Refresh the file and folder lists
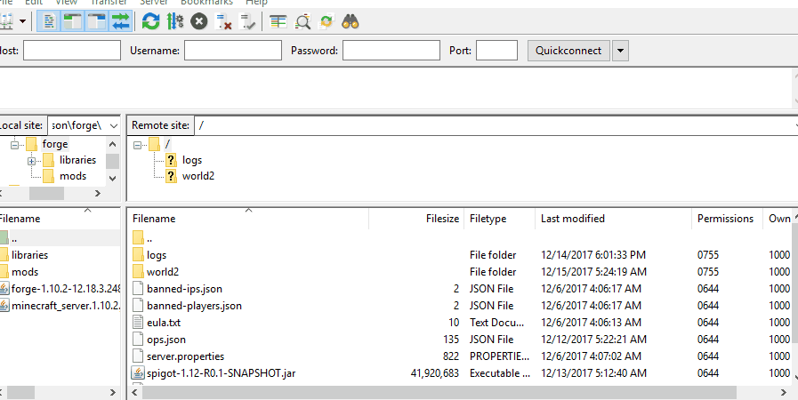 click(150, 21)
